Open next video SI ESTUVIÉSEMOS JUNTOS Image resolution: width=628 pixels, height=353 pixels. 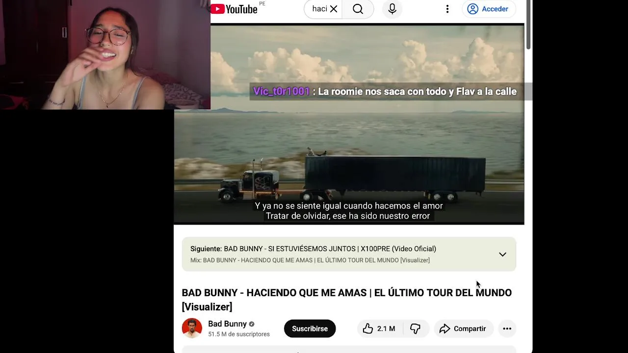pos(330,249)
